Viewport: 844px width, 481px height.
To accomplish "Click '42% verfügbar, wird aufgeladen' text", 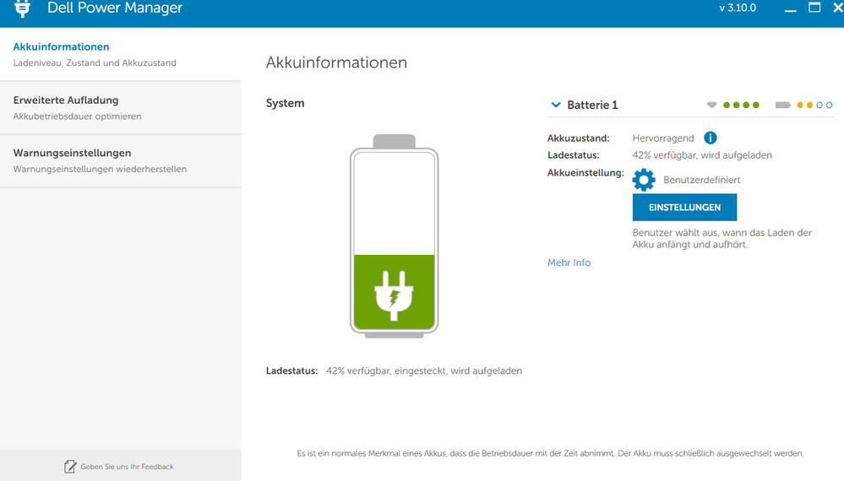I will (x=702, y=155).
